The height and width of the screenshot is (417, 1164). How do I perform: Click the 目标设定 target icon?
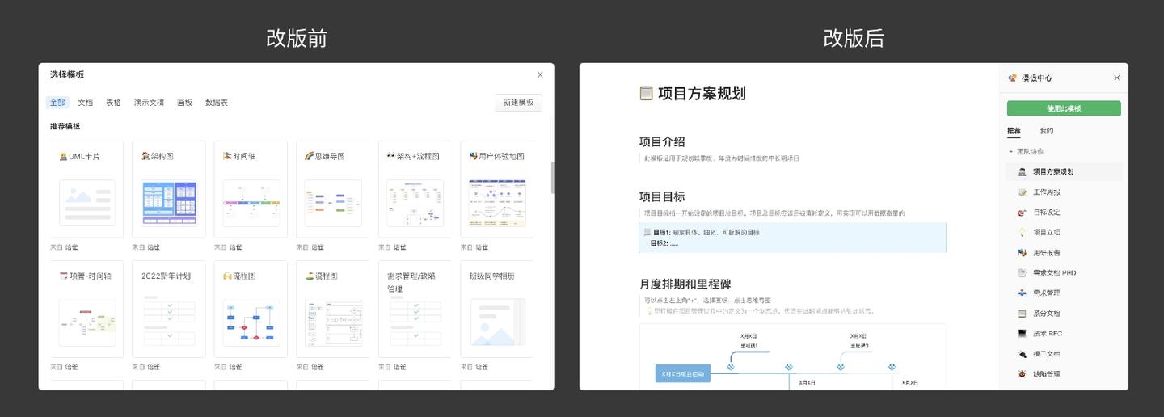point(1023,213)
